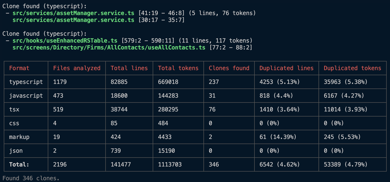
Task: Click the Duplicated lines column header
Action: pyautogui.click(x=286, y=68)
